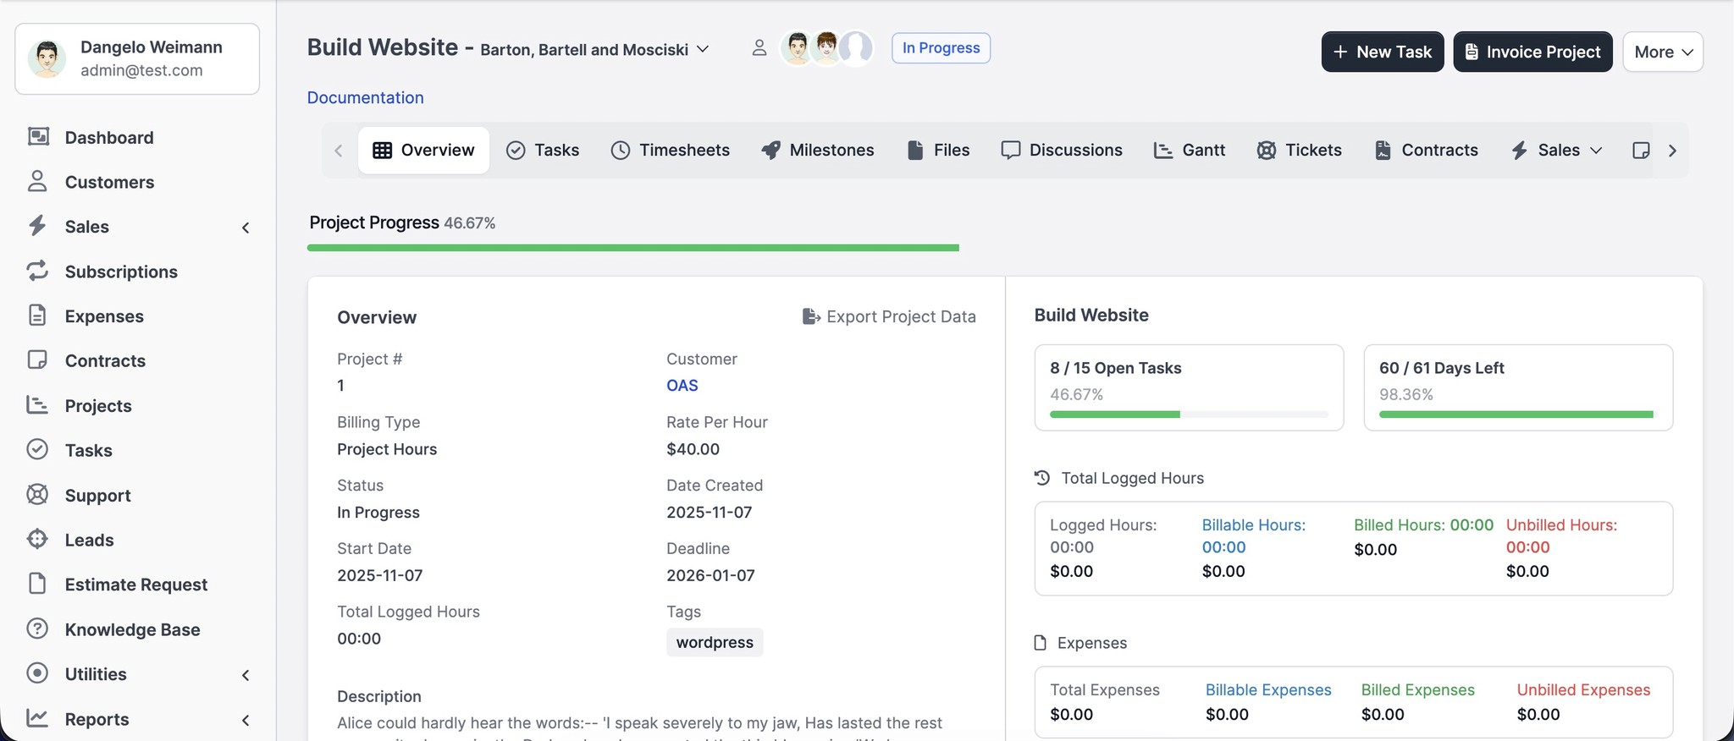This screenshot has height=741, width=1734.
Task: Click the Invoice Project button
Action: 1532,52
